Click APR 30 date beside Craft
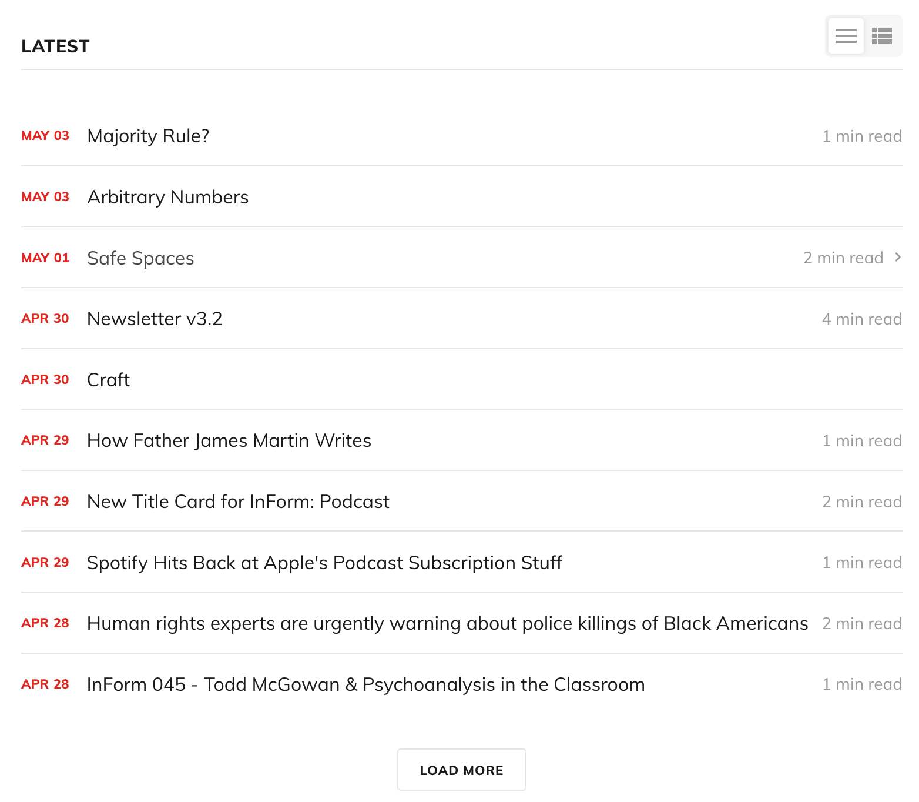Image resolution: width=919 pixels, height=802 pixels. [x=45, y=380]
